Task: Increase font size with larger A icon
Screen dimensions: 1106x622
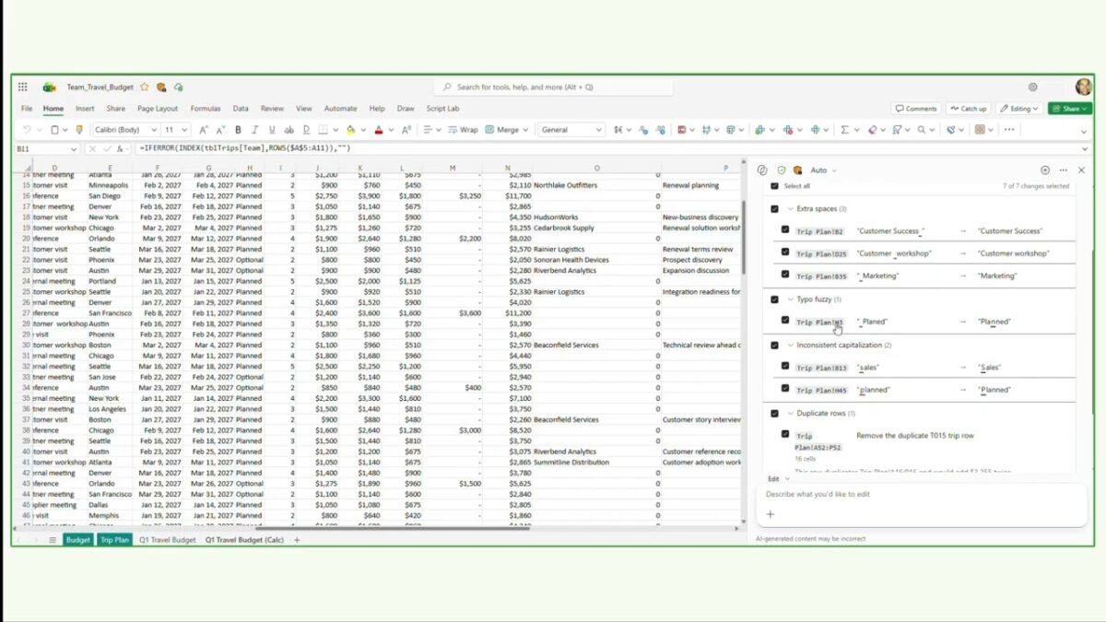Action: 204,130
